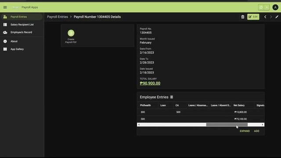Viewport: 281px width, 158px height.
Task: Click the second row Philhealth value 500
Action: click(143, 119)
